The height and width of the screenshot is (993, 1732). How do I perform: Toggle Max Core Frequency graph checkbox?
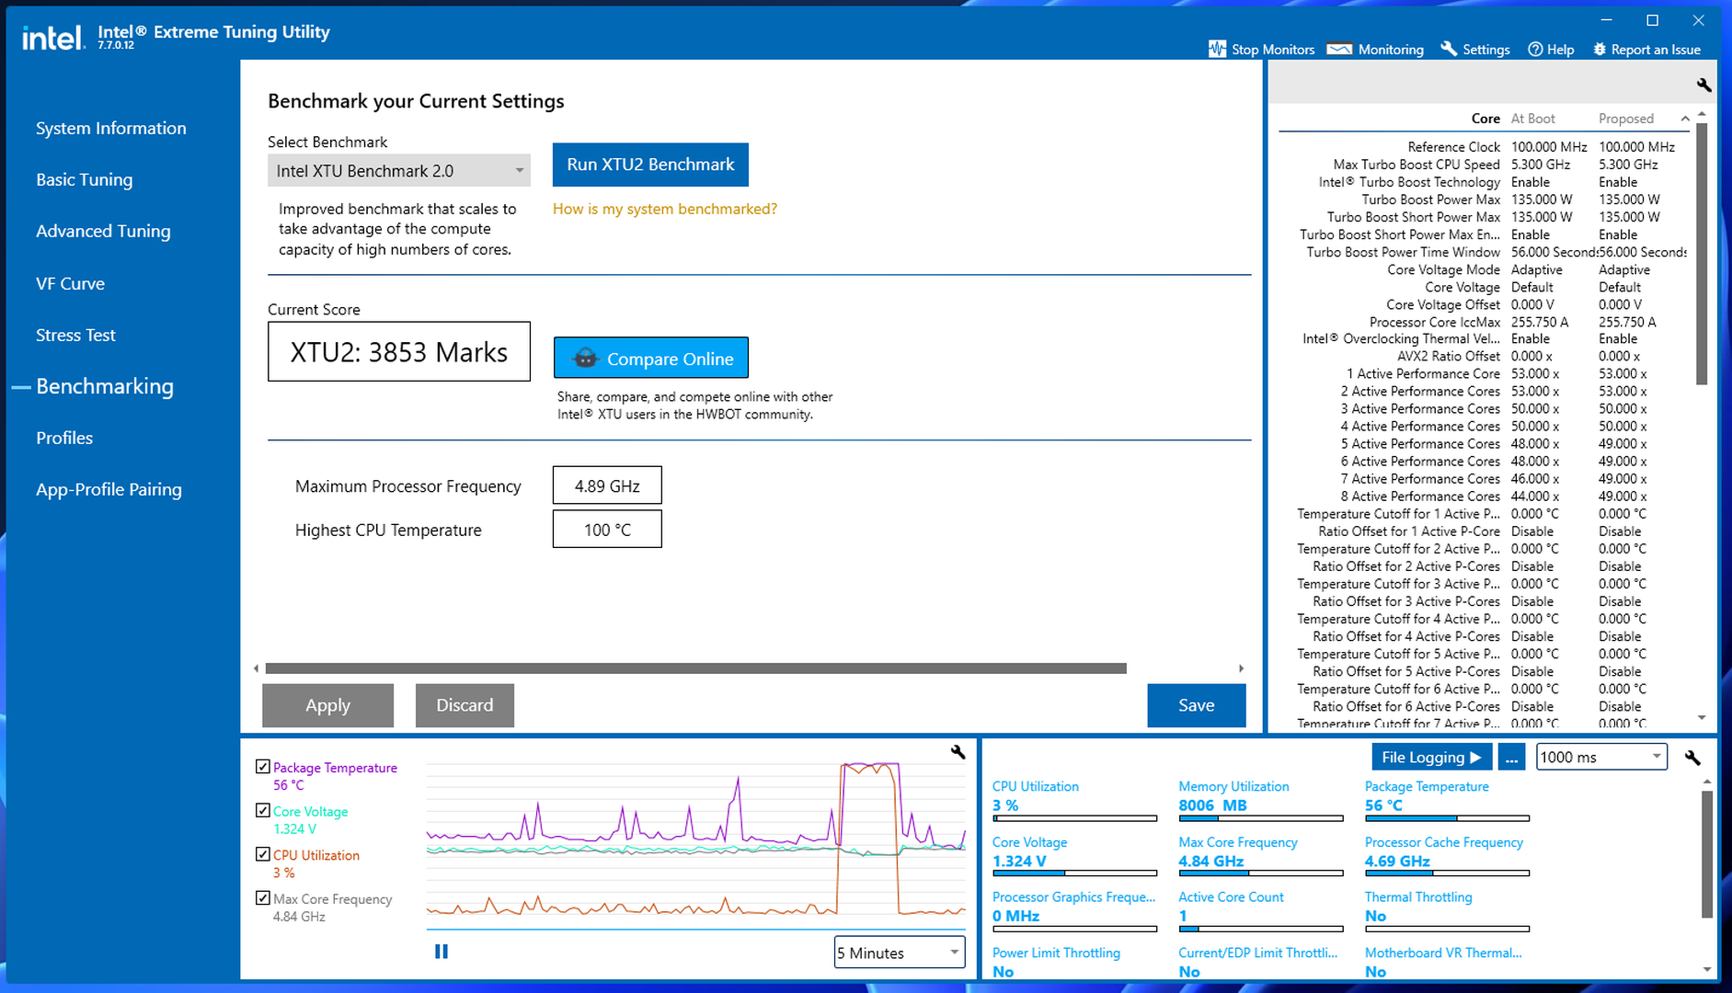coord(263,898)
